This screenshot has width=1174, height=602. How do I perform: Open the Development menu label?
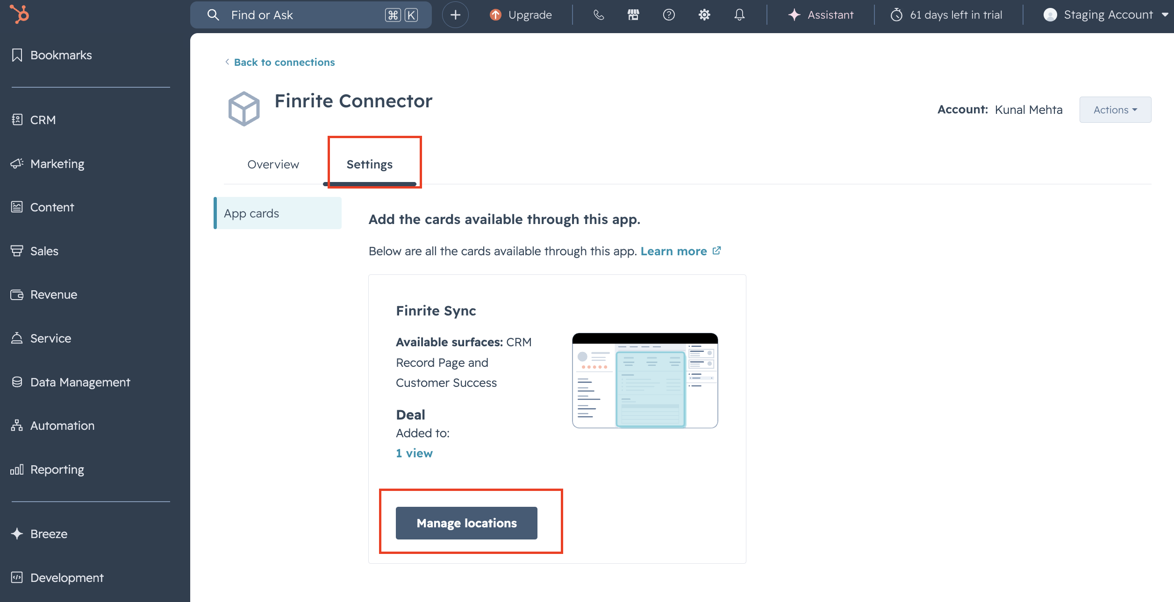point(67,578)
